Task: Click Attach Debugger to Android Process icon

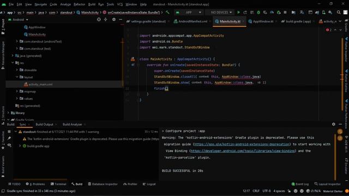Action: tap(279, 13)
